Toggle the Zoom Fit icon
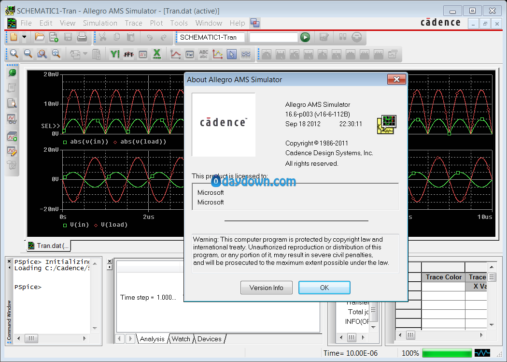Viewport: 507px width, 362px height. [56, 54]
